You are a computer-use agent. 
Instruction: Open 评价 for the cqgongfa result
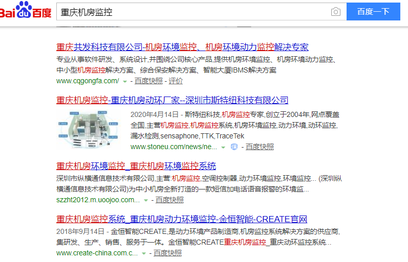coord(176,81)
